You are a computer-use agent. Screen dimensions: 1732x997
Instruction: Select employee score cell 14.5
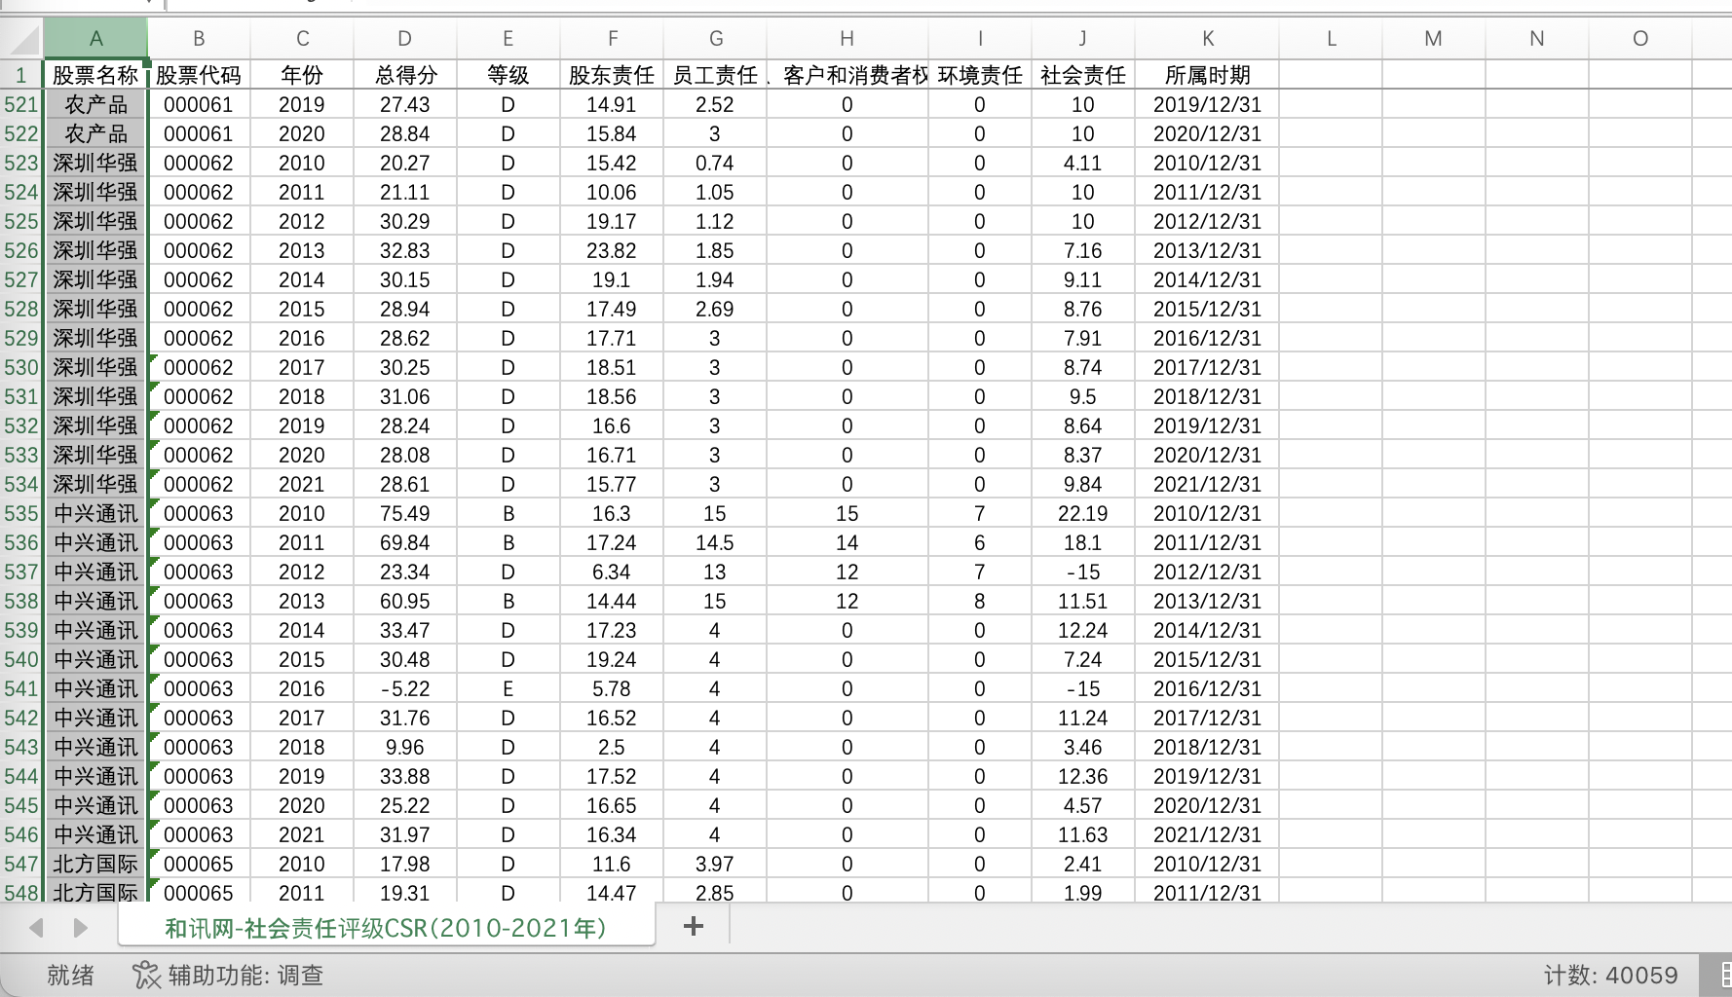point(715,542)
